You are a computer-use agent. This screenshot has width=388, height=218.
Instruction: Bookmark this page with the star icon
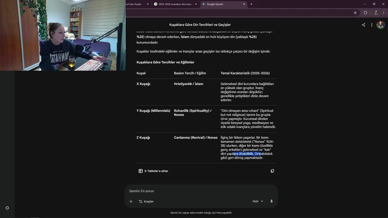click(355, 13)
